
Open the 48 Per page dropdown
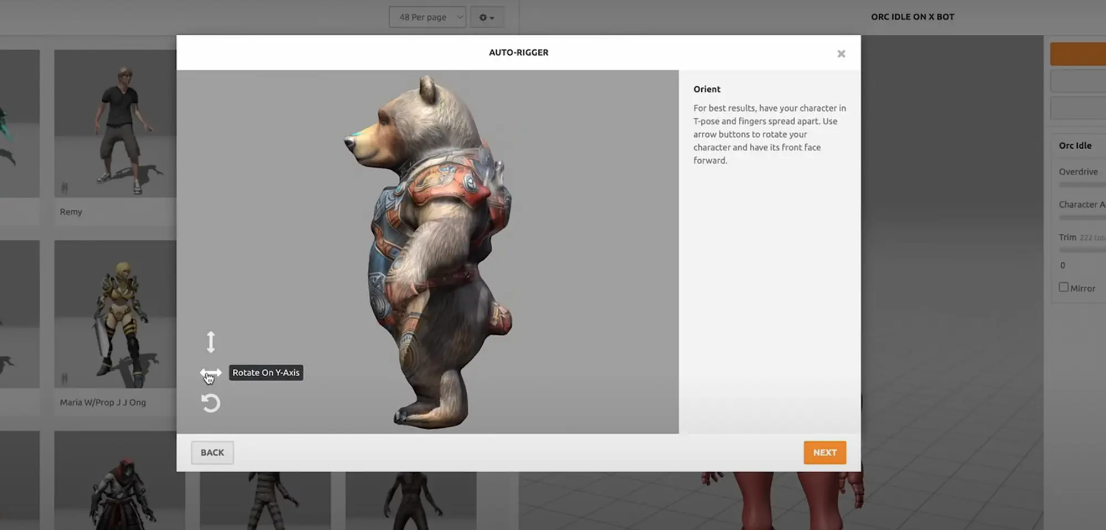click(427, 17)
